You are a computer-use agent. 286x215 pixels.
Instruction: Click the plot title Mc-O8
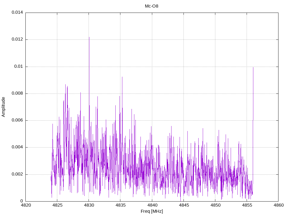pos(152,6)
